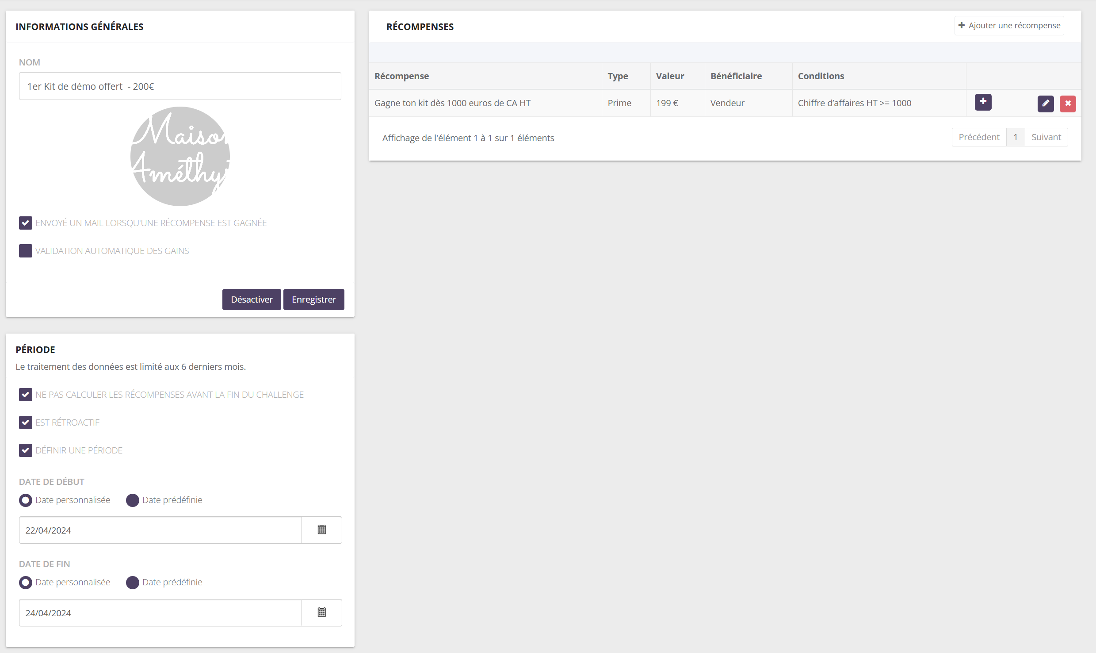
Task: Select Date prédéfinie under Date de fin
Action: (133, 583)
